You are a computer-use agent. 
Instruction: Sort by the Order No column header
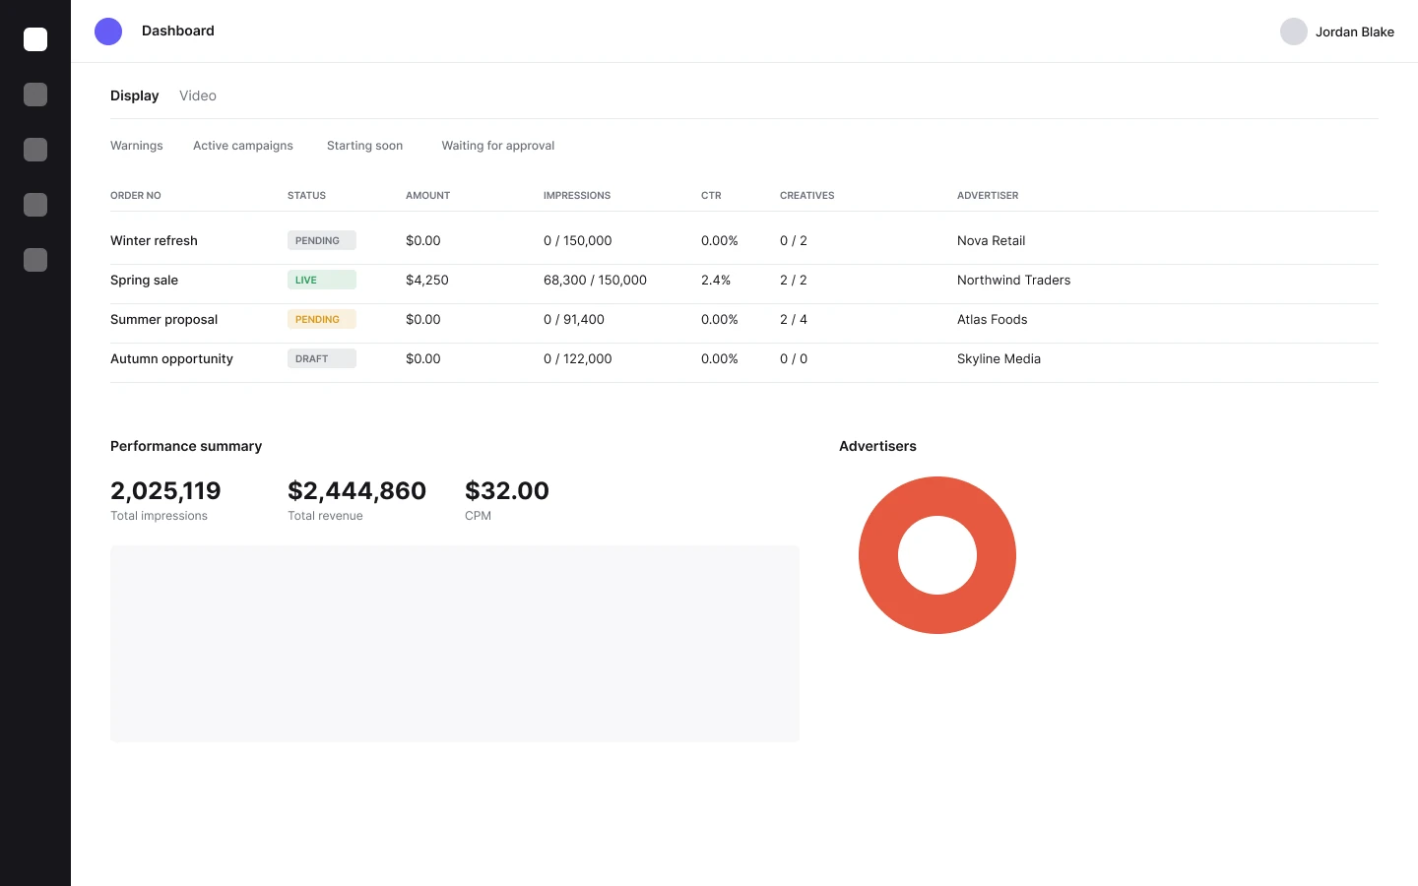[136, 195]
